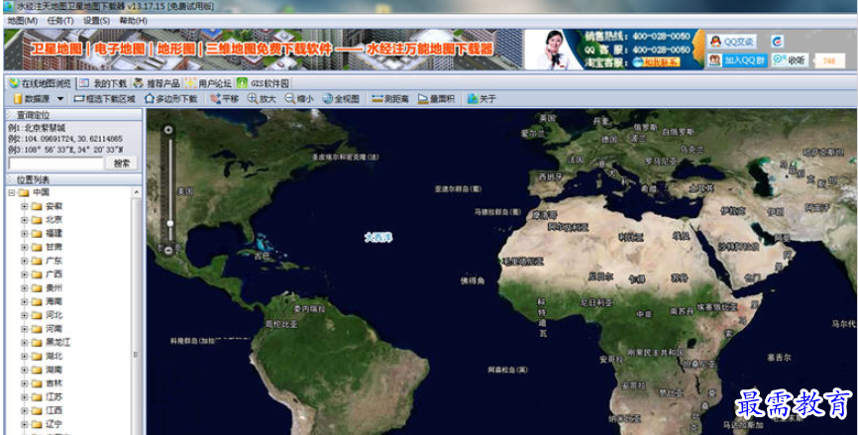This screenshot has width=858, height=435.
Task: Select the 量面积 measure area tool
Action: tap(436, 99)
